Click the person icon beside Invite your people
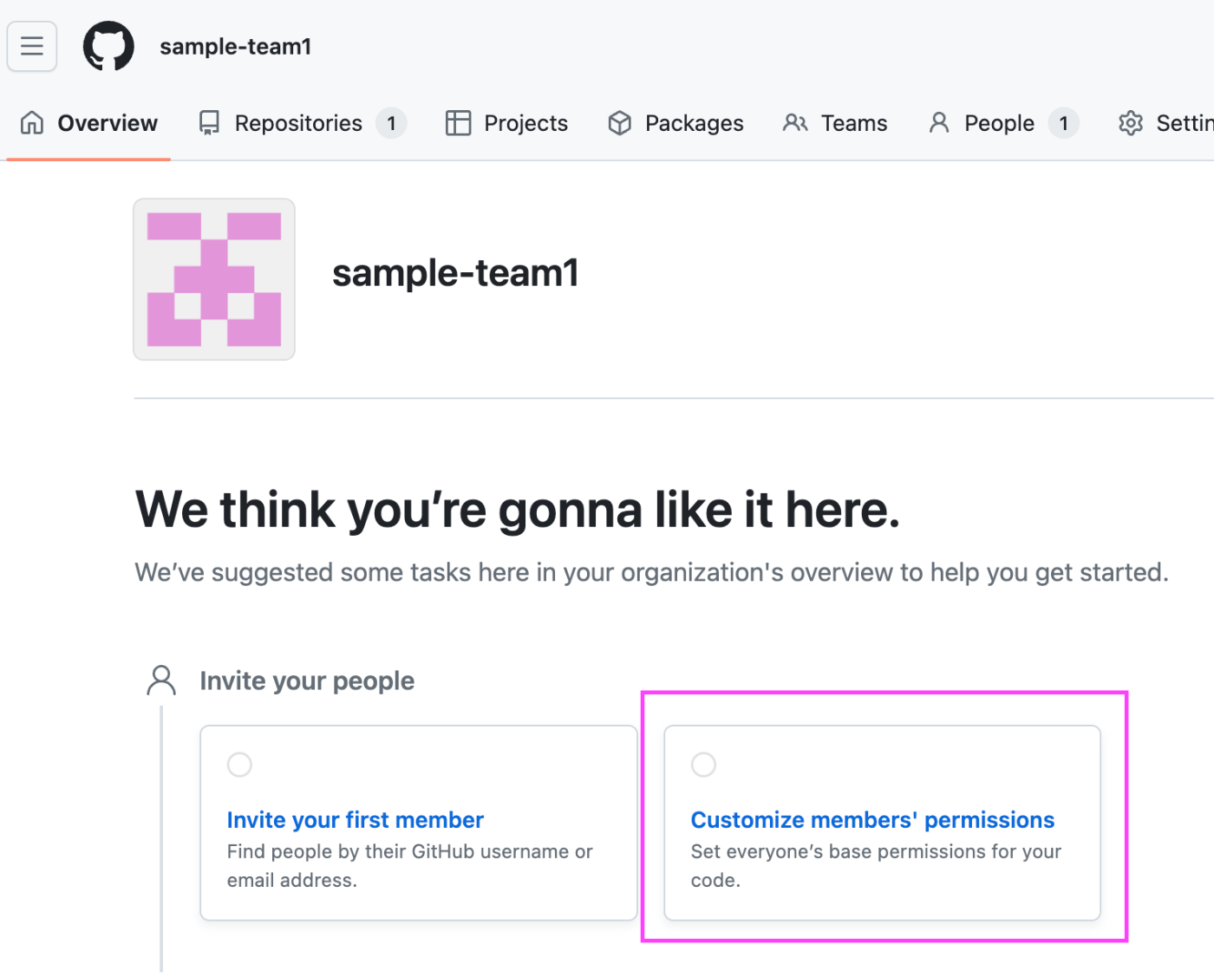The width and height of the screenshot is (1214, 977). coord(160,681)
